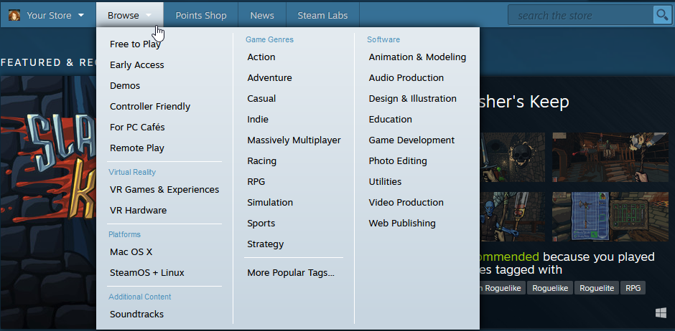Open Video Production software
The image size is (675, 331).
click(x=406, y=203)
